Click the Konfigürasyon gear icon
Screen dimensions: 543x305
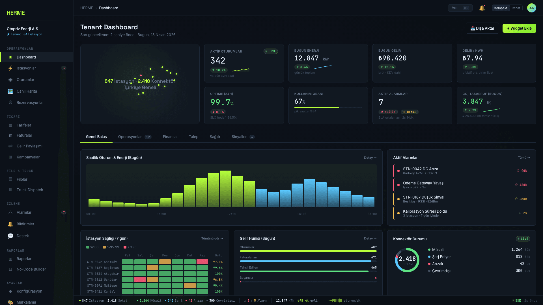tap(10, 291)
